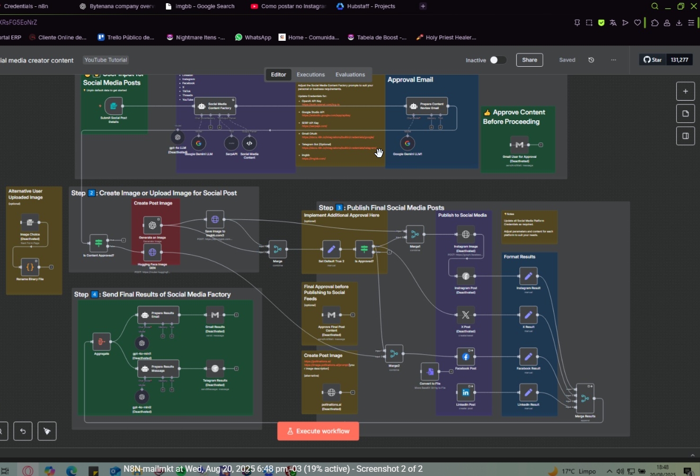This screenshot has height=476, width=700.
Task: Open the WhatsApp bookmark
Action: (x=253, y=38)
